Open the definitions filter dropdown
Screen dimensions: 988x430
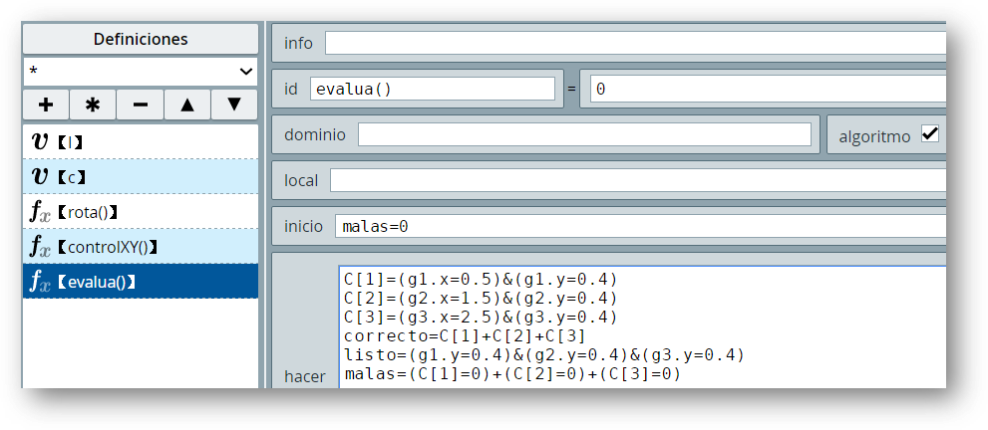(x=141, y=72)
